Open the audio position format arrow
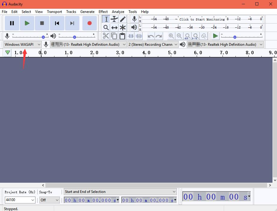This screenshot has width=277, height=211. pos(249,196)
